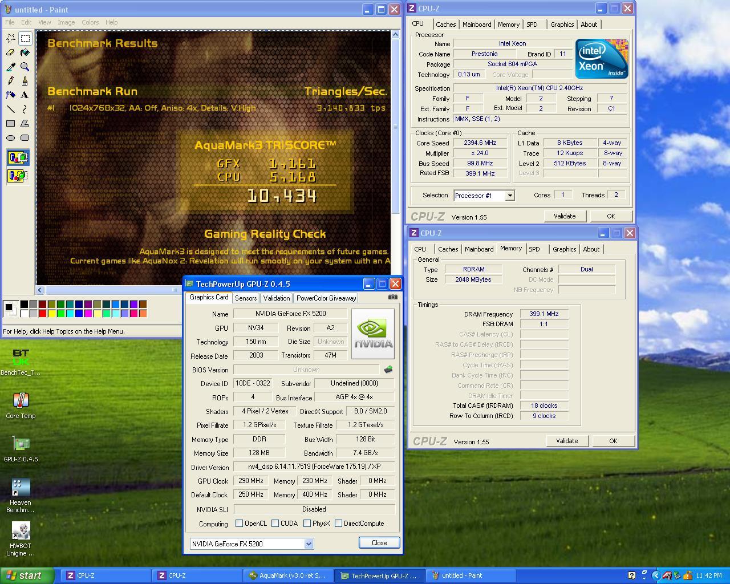Select the Curve tool in Paint
This screenshot has height=584, width=730.
25,109
